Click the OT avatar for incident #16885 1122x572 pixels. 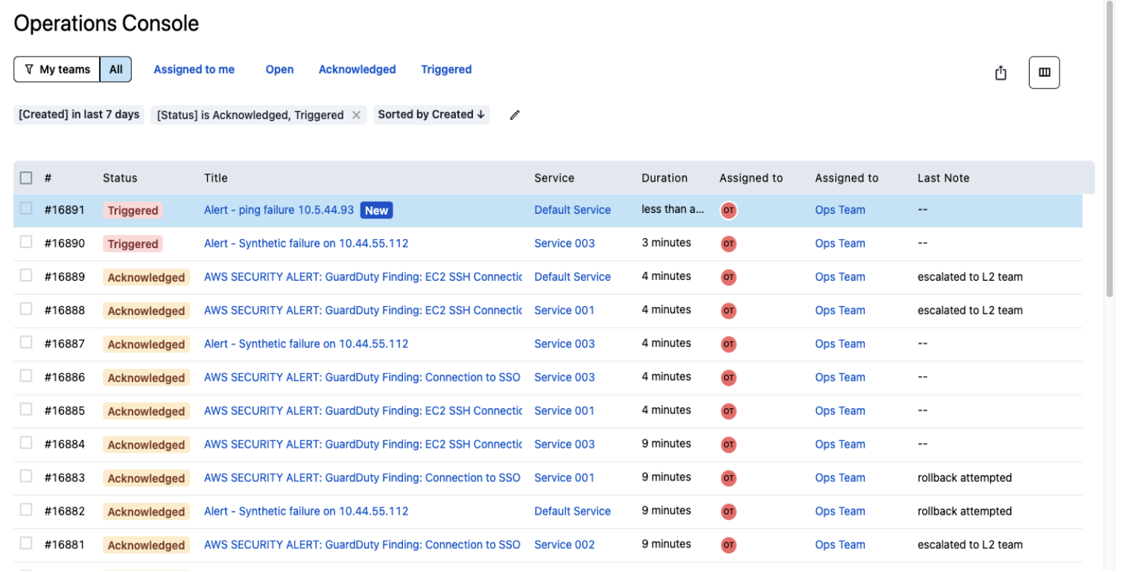(729, 411)
